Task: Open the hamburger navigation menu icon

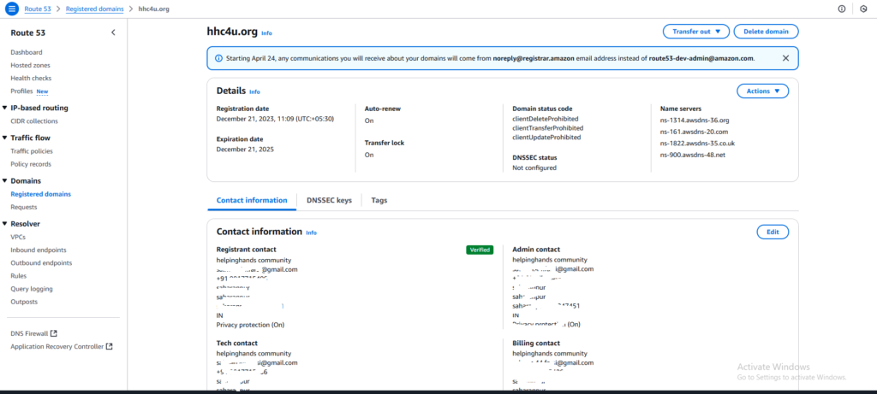Action: pyautogui.click(x=12, y=9)
